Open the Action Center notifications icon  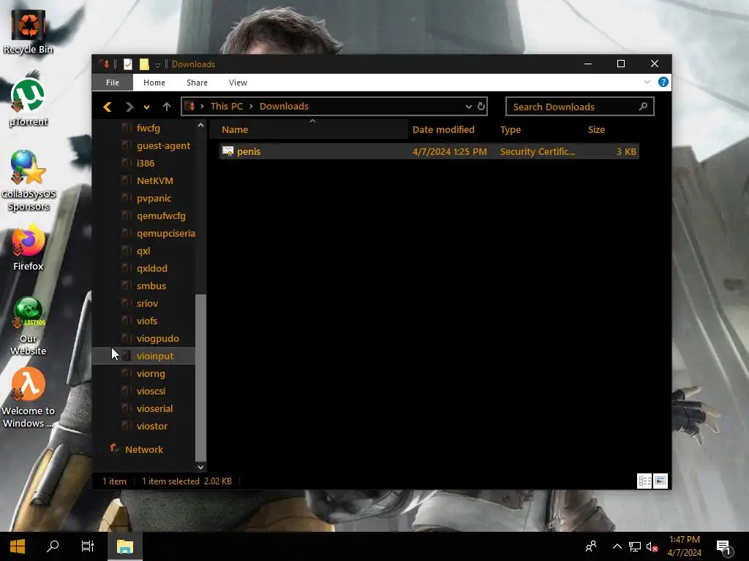point(724,547)
